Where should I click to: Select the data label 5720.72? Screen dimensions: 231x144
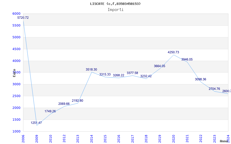tap(23, 18)
